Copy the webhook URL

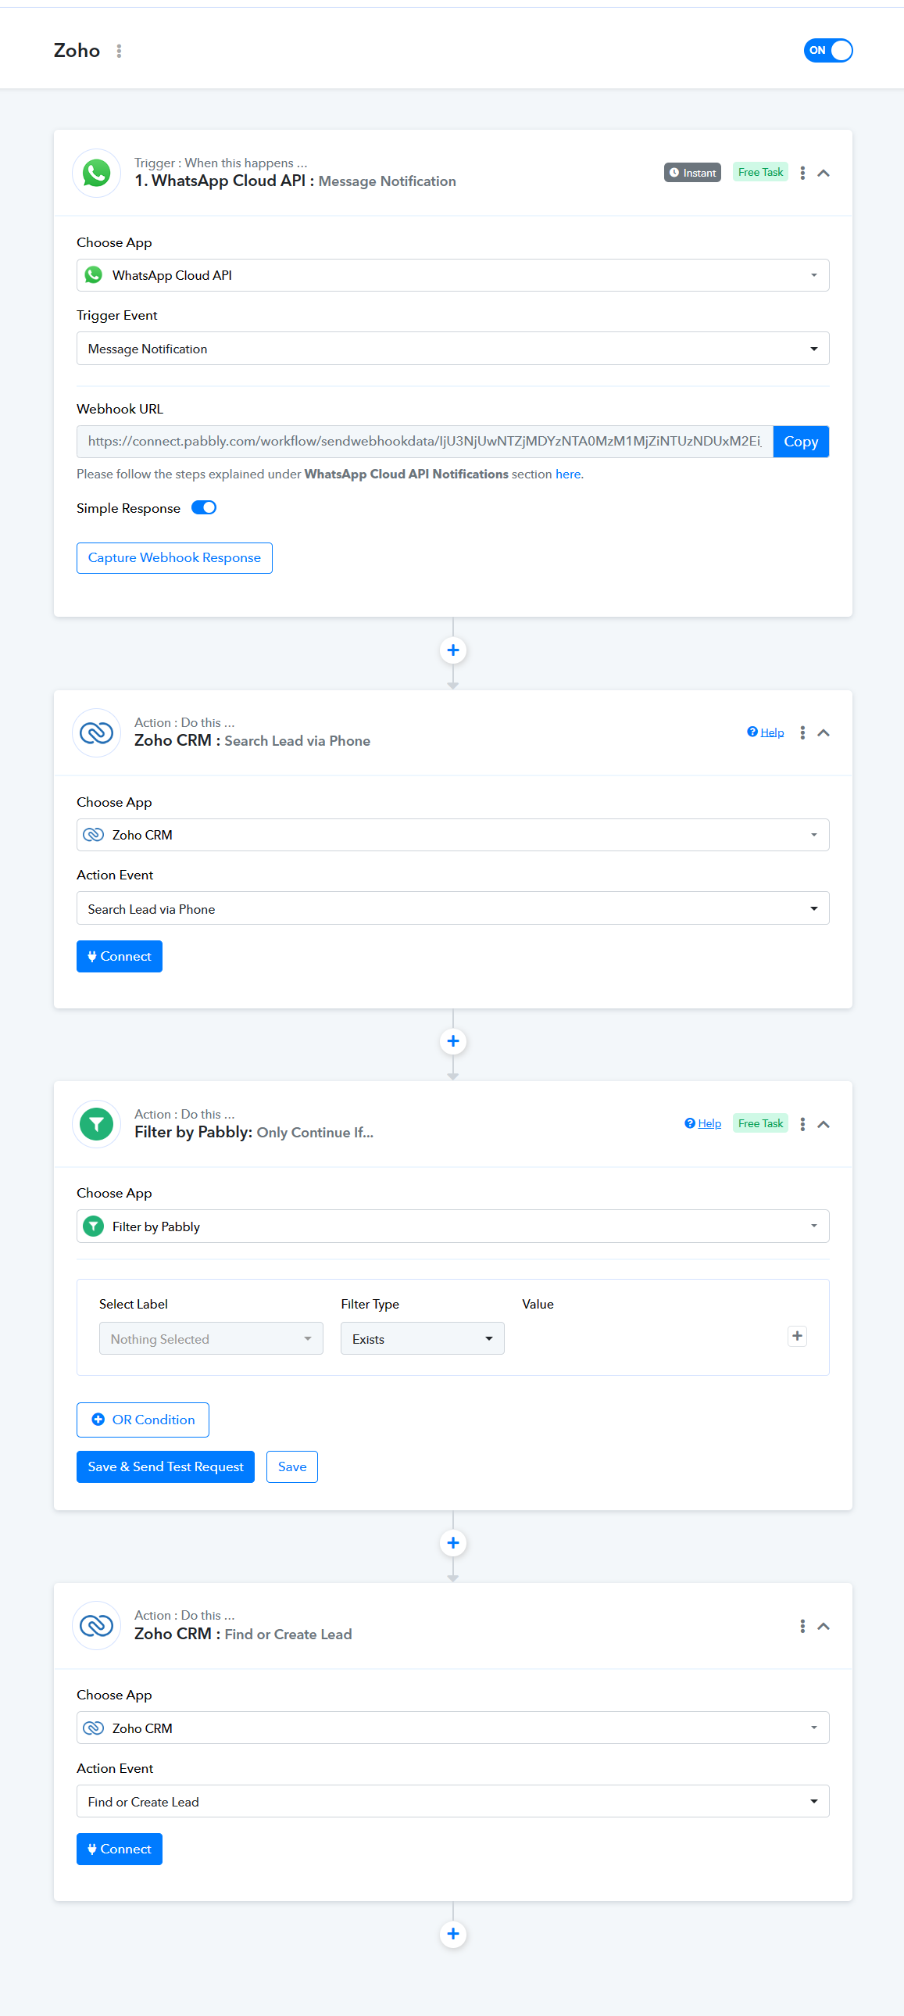801,442
